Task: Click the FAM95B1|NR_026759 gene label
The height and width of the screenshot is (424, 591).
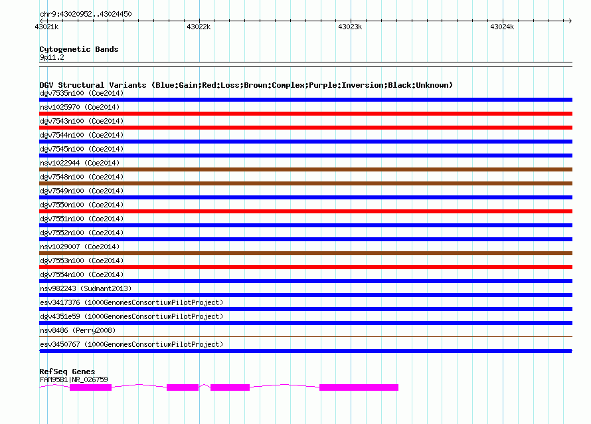Action: pyautogui.click(x=74, y=379)
